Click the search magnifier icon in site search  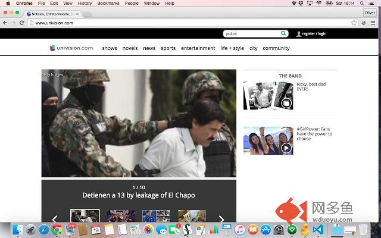pyautogui.click(x=283, y=34)
